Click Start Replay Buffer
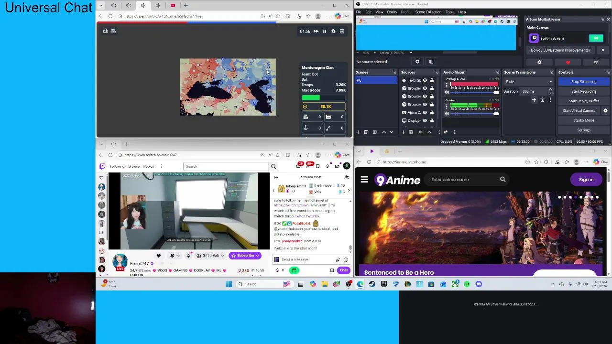 584,101
